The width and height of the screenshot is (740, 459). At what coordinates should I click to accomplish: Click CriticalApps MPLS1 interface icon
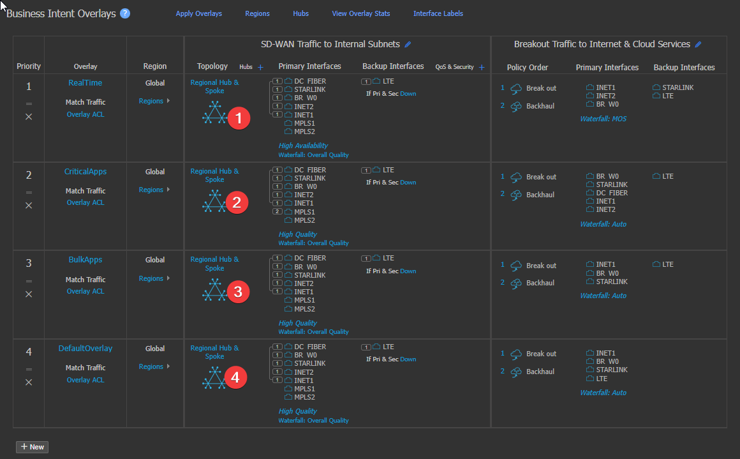tap(288, 211)
